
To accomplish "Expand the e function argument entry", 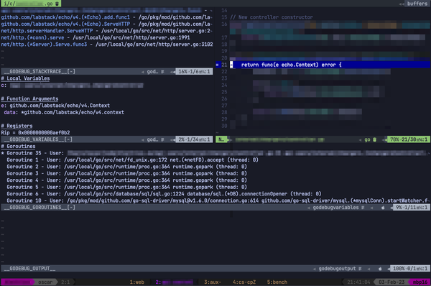I will pyautogui.click(x=55, y=106).
